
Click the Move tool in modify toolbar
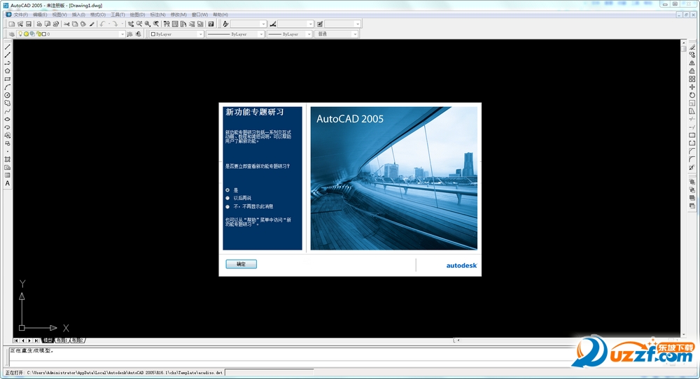point(692,87)
